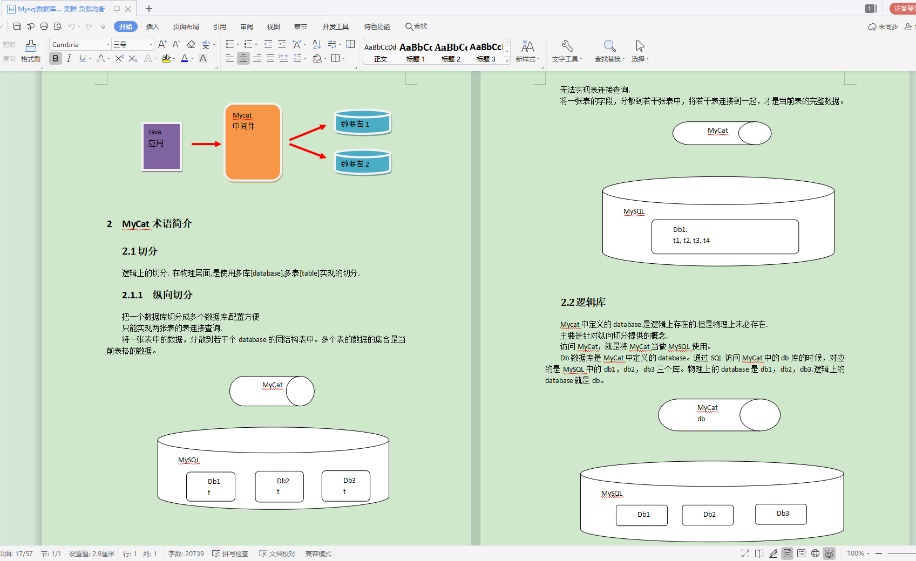This screenshot has height=561, width=916.
Task: Click the increase font size icon
Action: click(161, 44)
